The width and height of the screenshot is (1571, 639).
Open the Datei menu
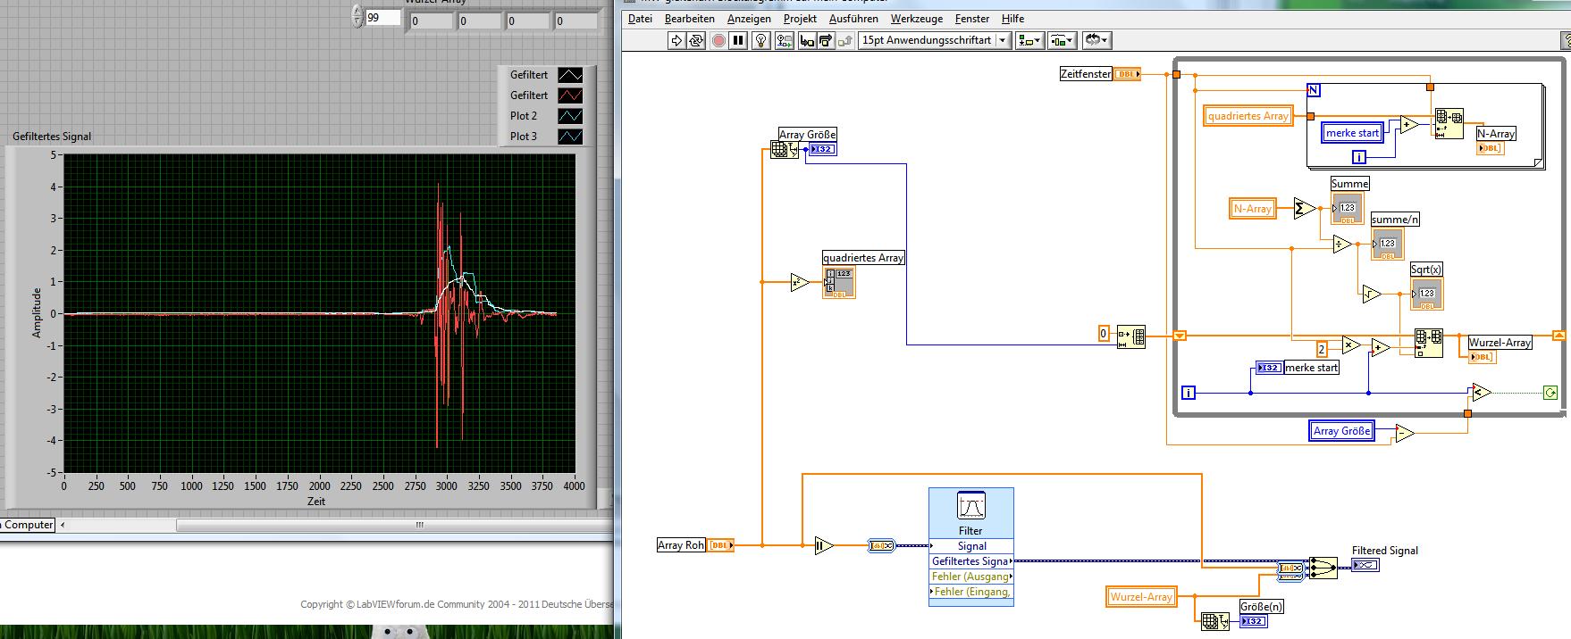click(640, 19)
